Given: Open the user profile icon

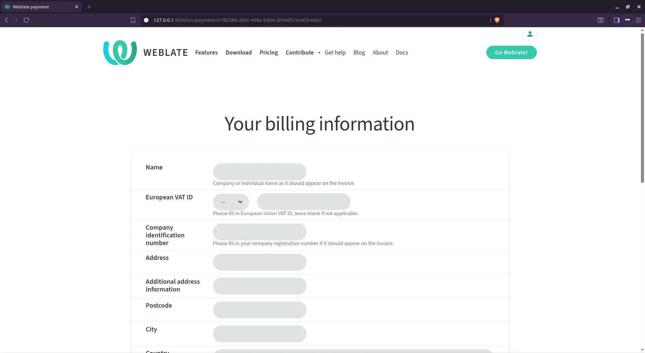Looking at the screenshot, I should click(530, 34).
